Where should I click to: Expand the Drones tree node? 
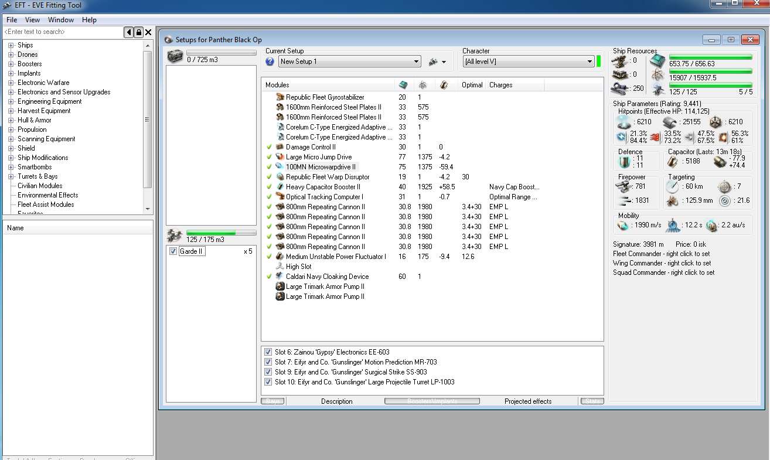[x=11, y=54]
